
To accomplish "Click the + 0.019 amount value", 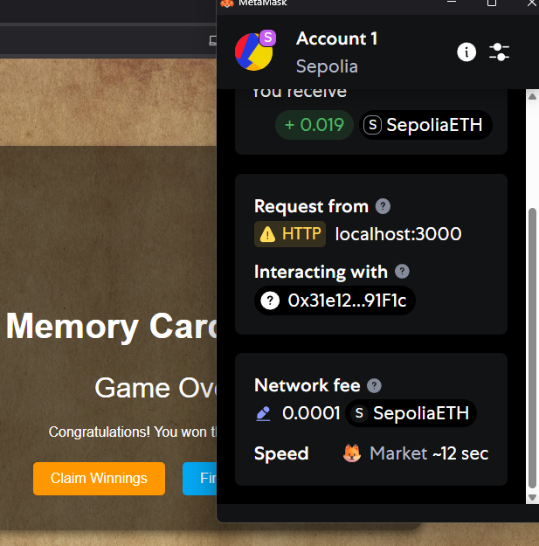I will click(x=314, y=125).
